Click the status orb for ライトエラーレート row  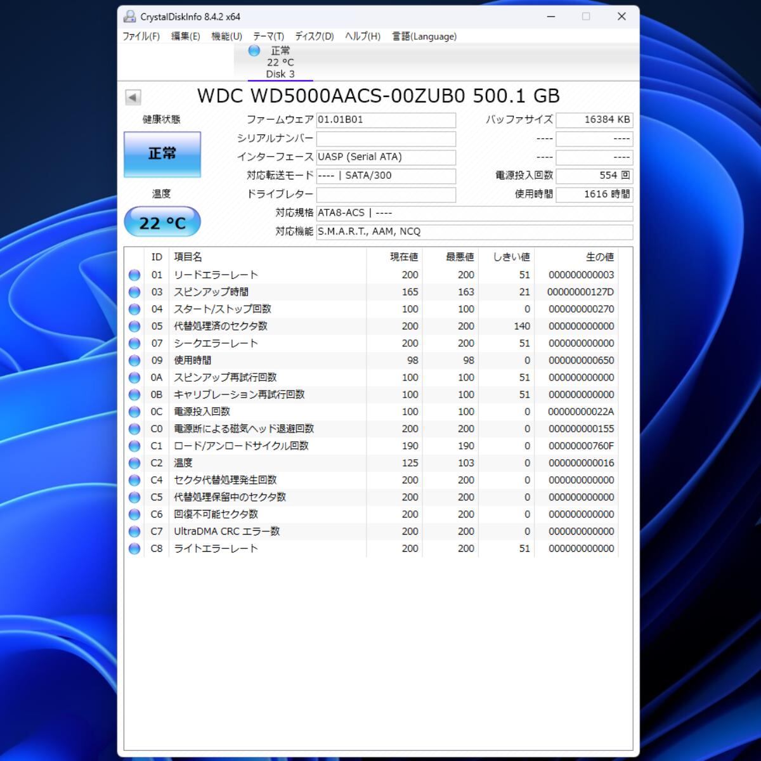tap(134, 549)
